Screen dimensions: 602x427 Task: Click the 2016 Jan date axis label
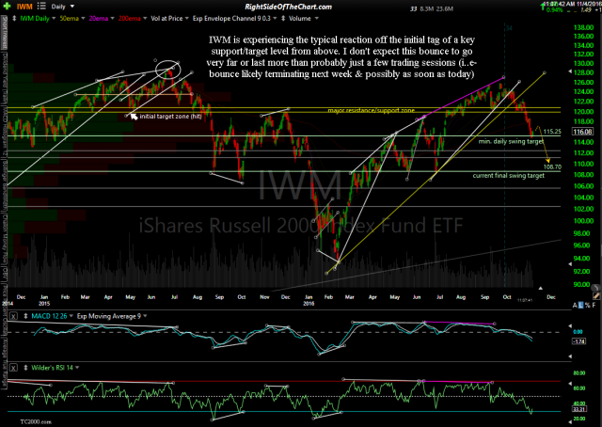(309, 300)
